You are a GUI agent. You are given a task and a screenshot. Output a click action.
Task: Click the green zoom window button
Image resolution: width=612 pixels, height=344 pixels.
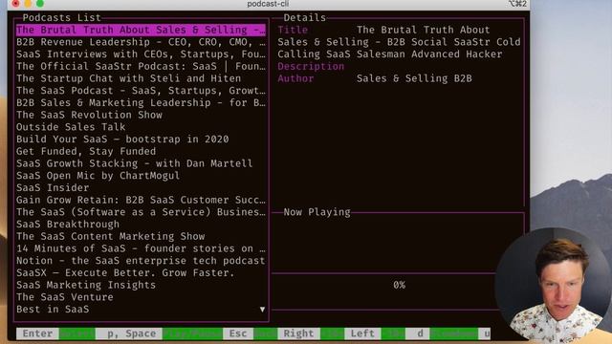(x=40, y=4)
